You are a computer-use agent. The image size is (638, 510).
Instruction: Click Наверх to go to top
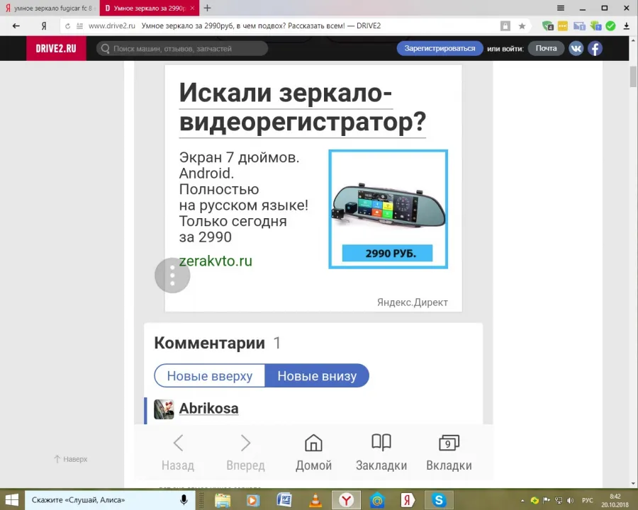(70, 459)
